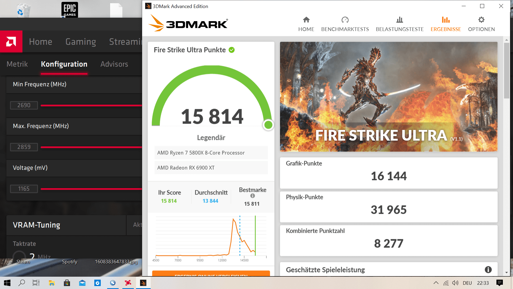Click the Ergebnisse results icon
Screen dimensions: 513x289
[x=446, y=20]
